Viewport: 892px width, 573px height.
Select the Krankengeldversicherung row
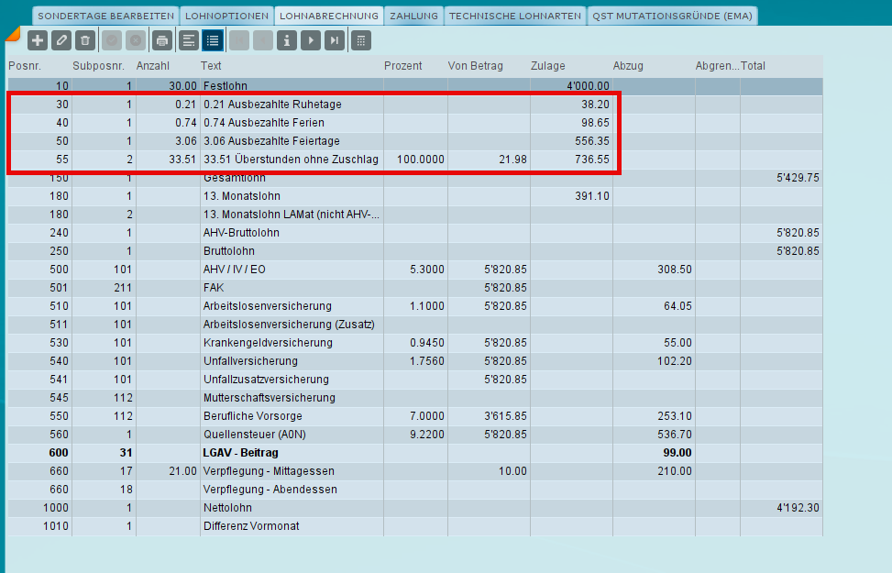click(x=414, y=343)
